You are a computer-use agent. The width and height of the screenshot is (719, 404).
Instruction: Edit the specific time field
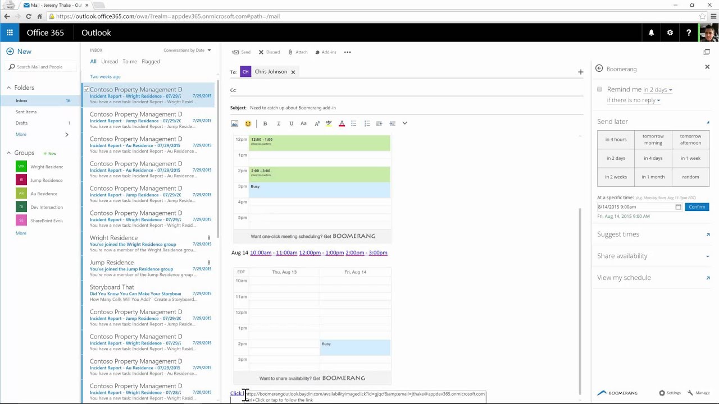(x=636, y=207)
